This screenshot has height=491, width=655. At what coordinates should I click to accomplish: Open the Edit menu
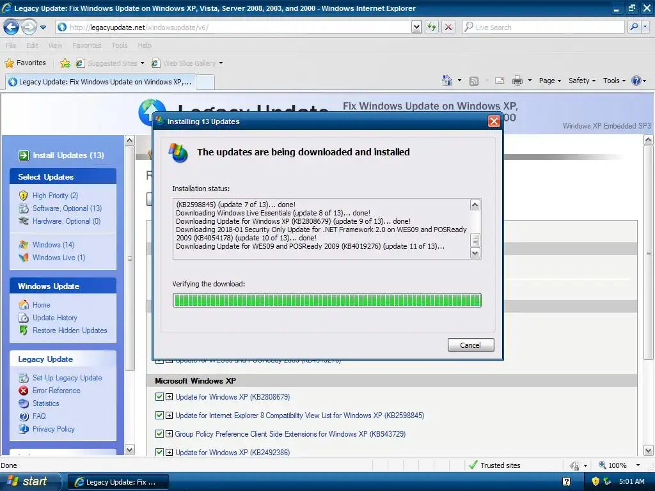[32, 45]
